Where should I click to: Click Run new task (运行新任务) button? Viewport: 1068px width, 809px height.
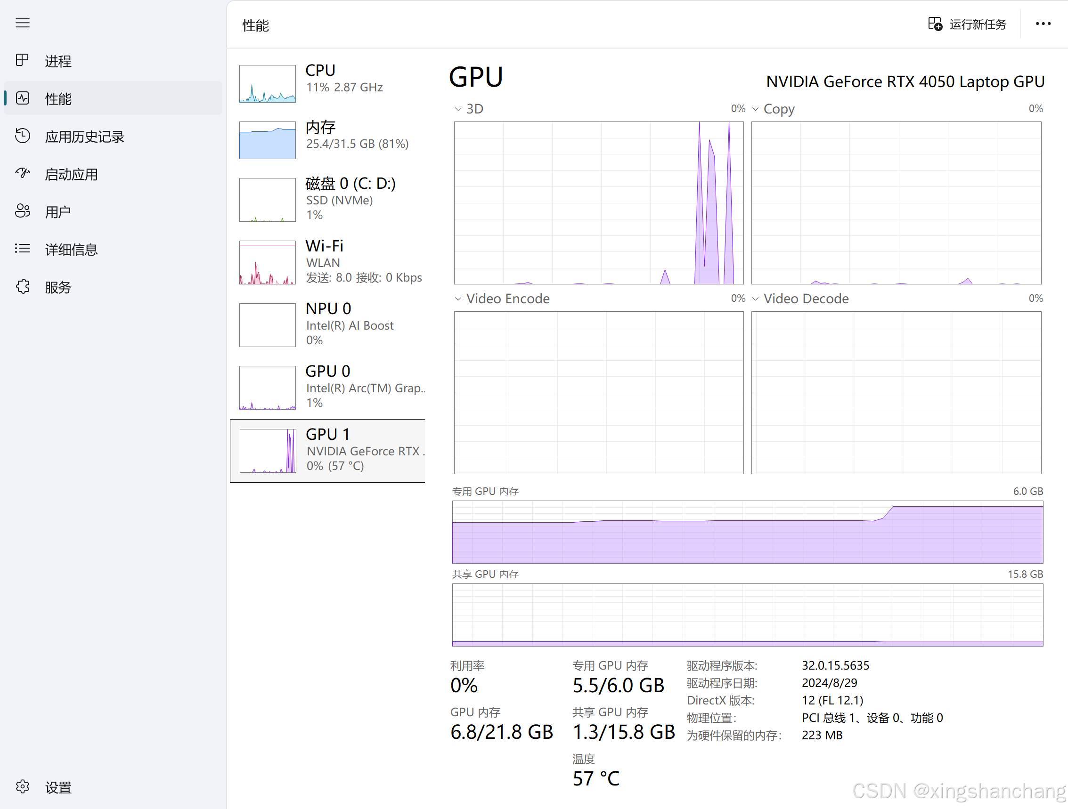[x=967, y=24]
